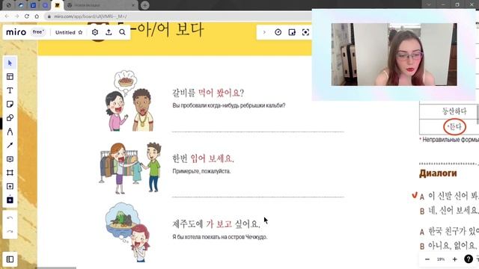Click the Диалоги heading
This screenshot has width=479, height=269.
coord(438,173)
